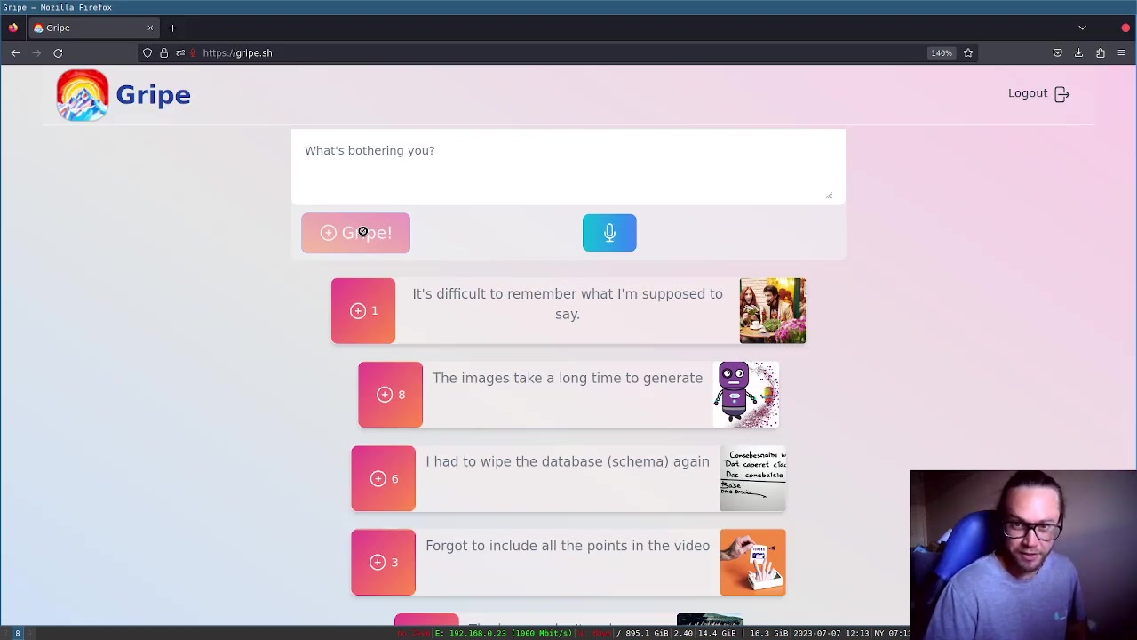Reload the page in Firefox
1137x640 pixels.
point(58,52)
